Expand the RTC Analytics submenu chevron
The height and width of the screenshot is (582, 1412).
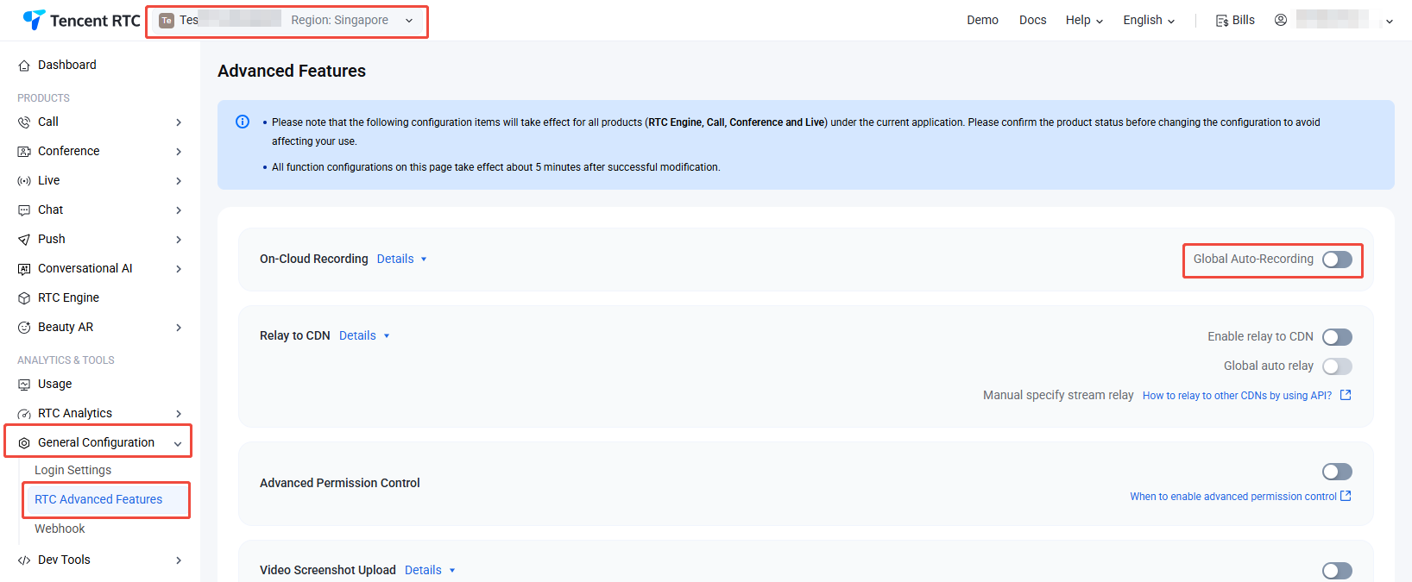point(179,414)
